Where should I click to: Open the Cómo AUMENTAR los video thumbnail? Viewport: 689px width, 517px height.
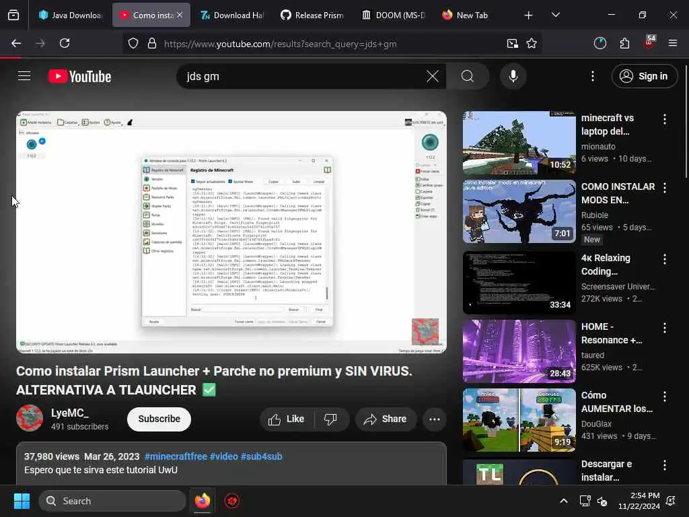pos(519,420)
